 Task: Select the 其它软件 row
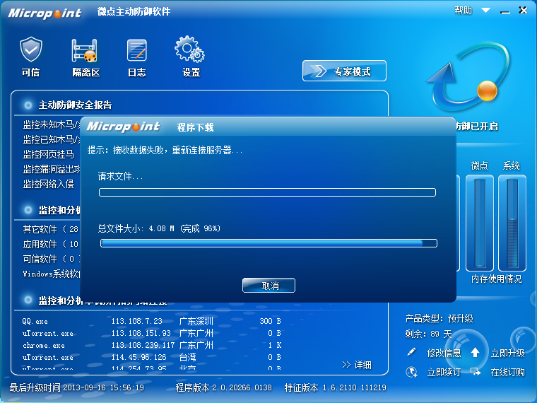pos(51,229)
